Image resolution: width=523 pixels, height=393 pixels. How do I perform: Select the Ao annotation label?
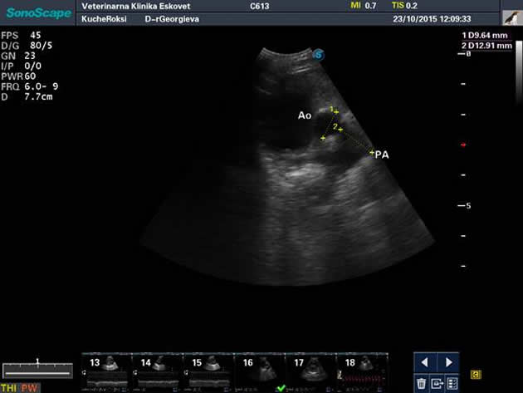304,115
